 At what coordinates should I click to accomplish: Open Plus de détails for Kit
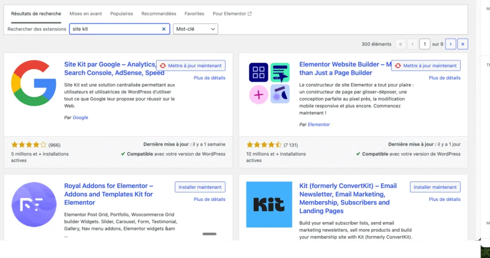pyautogui.click(x=445, y=199)
